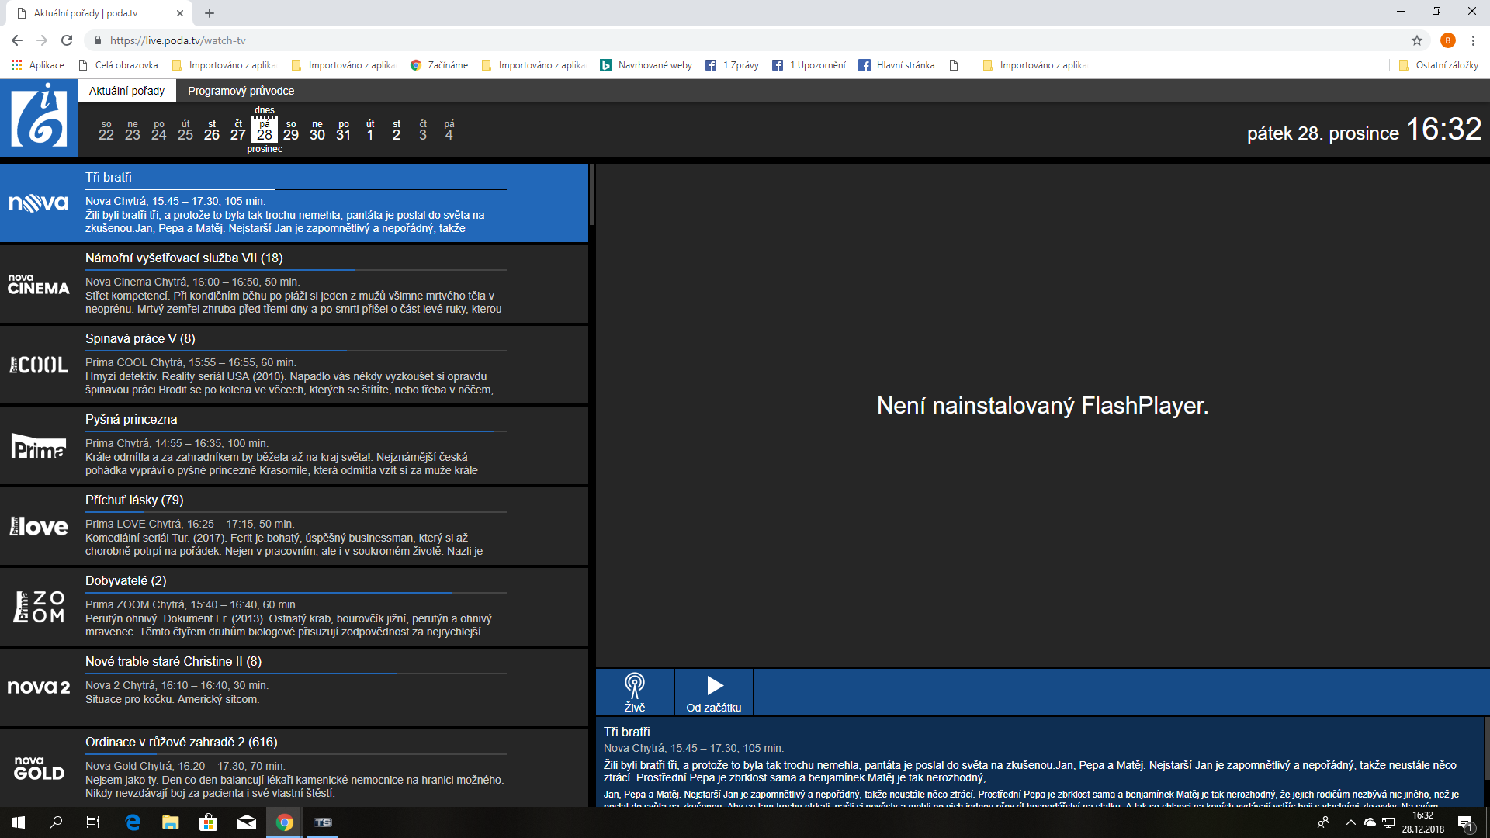Open Příchuť lásky (79) program
1490x838 pixels.
[134, 500]
